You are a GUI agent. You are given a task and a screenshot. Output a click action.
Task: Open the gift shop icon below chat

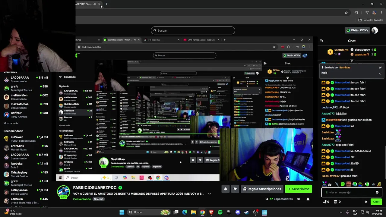[335, 202]
